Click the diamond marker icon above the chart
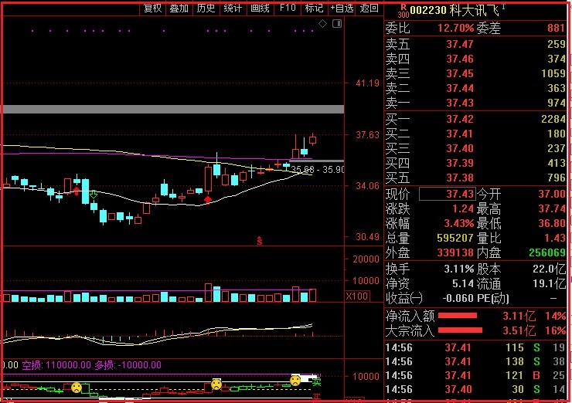The width and height of the screenshot is (572, 403). [x=323, y=24]
